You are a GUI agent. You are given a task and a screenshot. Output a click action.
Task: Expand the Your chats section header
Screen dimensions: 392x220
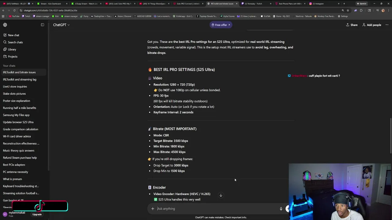pyautogui.click(x=9, y=66)
